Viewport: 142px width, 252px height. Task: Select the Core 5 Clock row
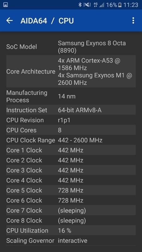(71, 190)
